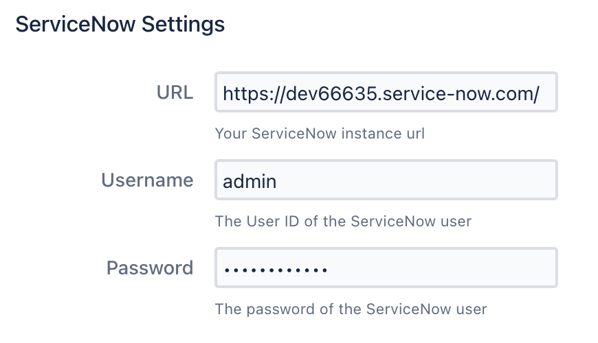
Task: Click 'The User ID of the ServiceNow user' hint
Action: [x=343, y=222]
